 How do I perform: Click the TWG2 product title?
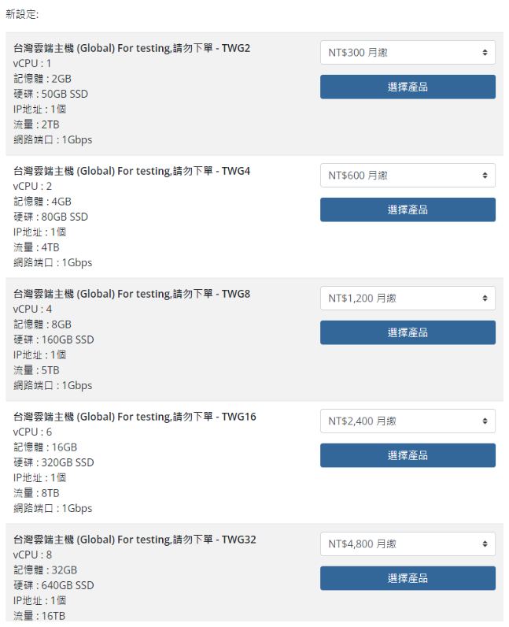coord(131,48)
